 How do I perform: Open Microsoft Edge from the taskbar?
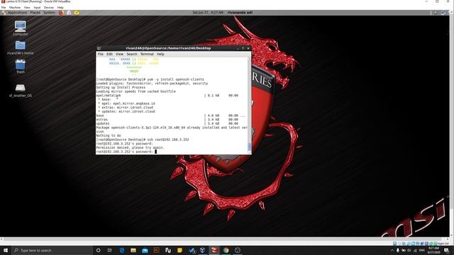pos(121,250)
